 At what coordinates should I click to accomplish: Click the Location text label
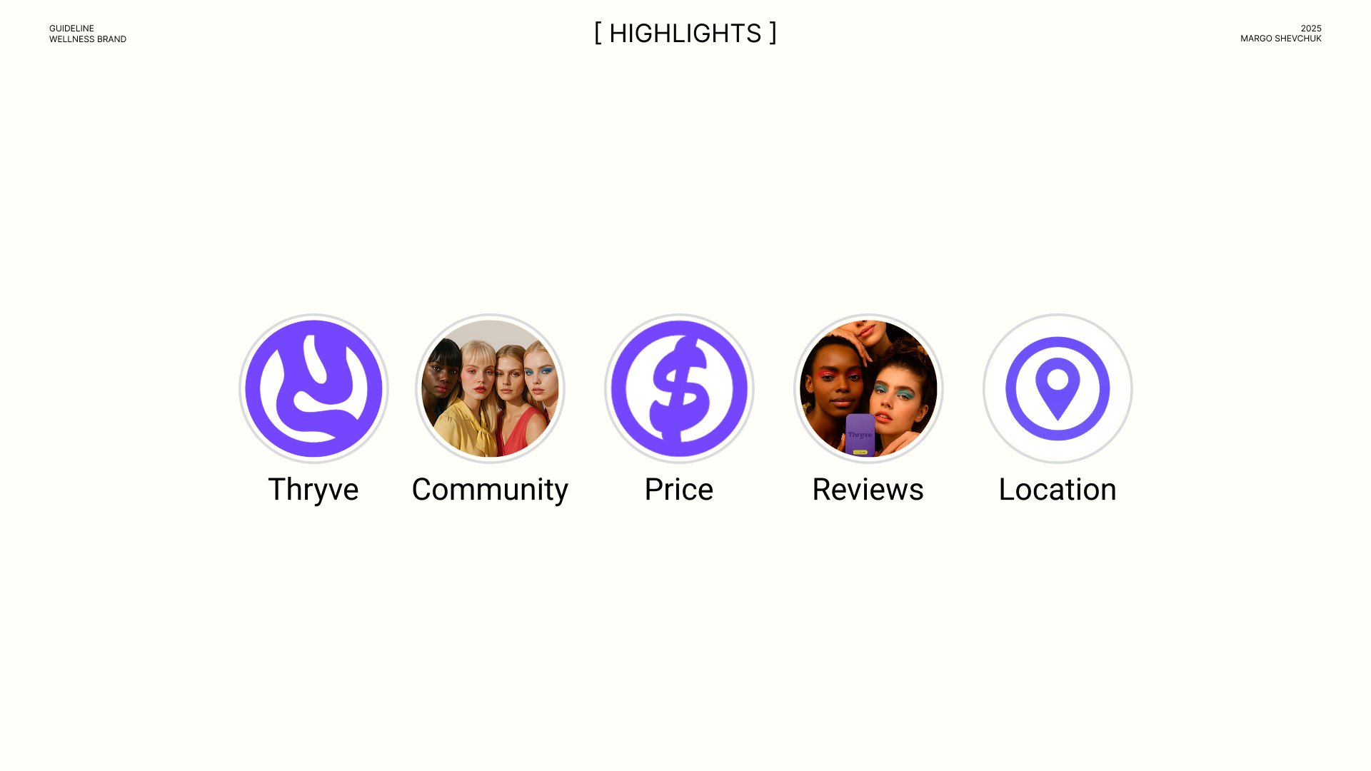point(1058,490)
